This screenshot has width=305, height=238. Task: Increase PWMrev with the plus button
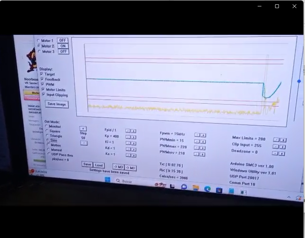coord(203,154)
